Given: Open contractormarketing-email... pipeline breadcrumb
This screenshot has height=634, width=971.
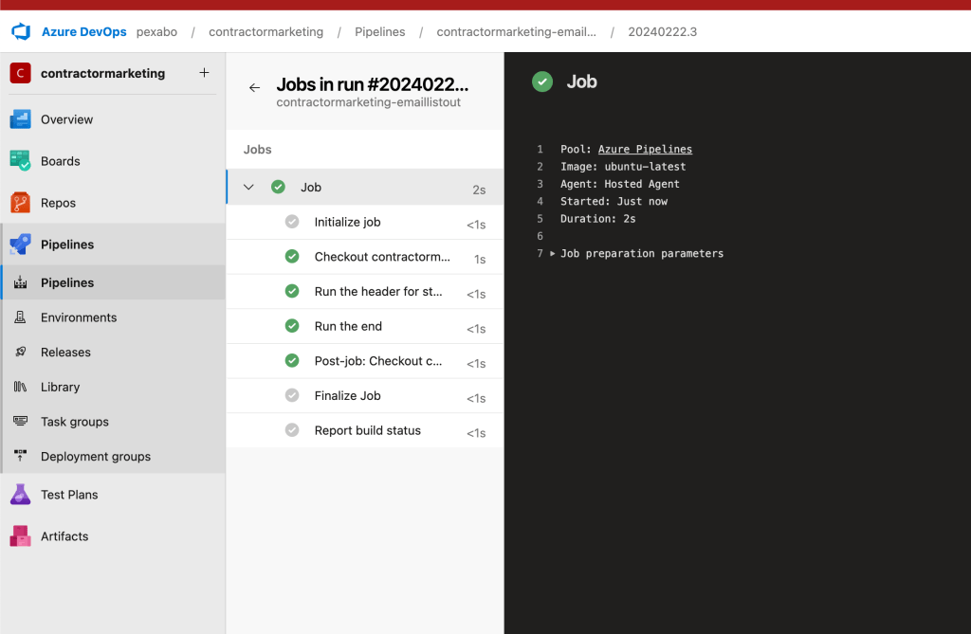Looking at the screenshot, I should coord(517,31).
